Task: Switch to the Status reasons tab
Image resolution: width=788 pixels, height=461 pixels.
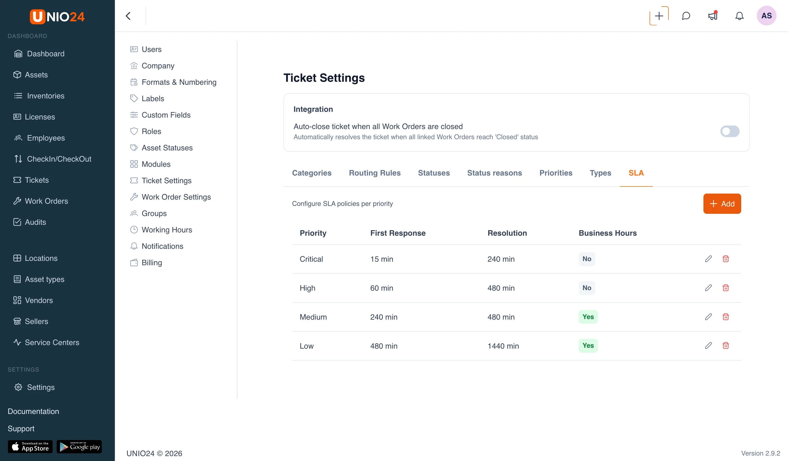Action: [494, 173]
